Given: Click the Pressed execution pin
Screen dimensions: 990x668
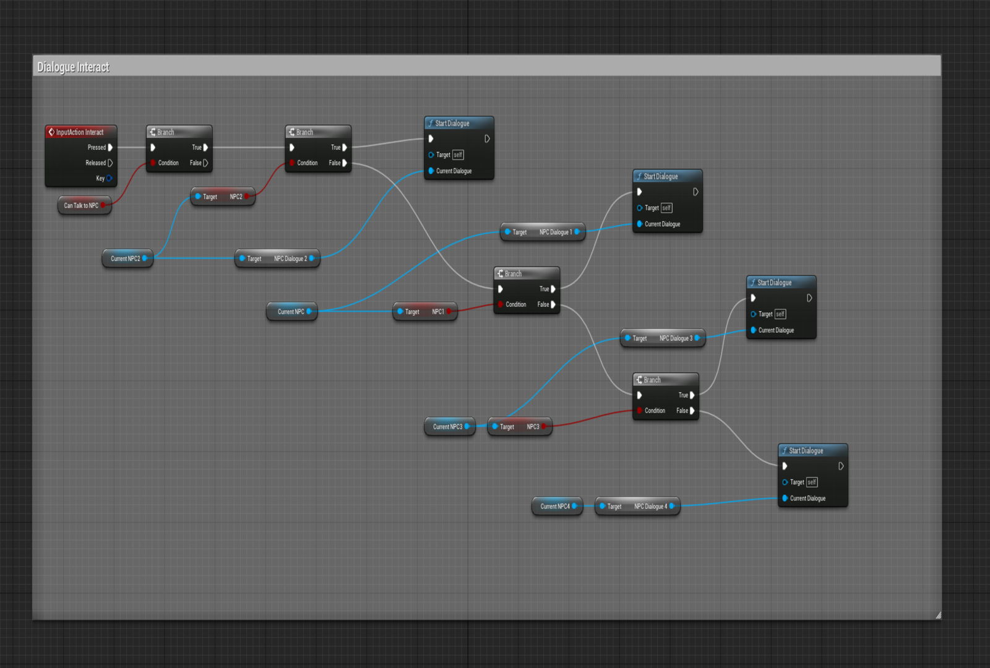Looking at the screenshot, I should tap(110, 147).
